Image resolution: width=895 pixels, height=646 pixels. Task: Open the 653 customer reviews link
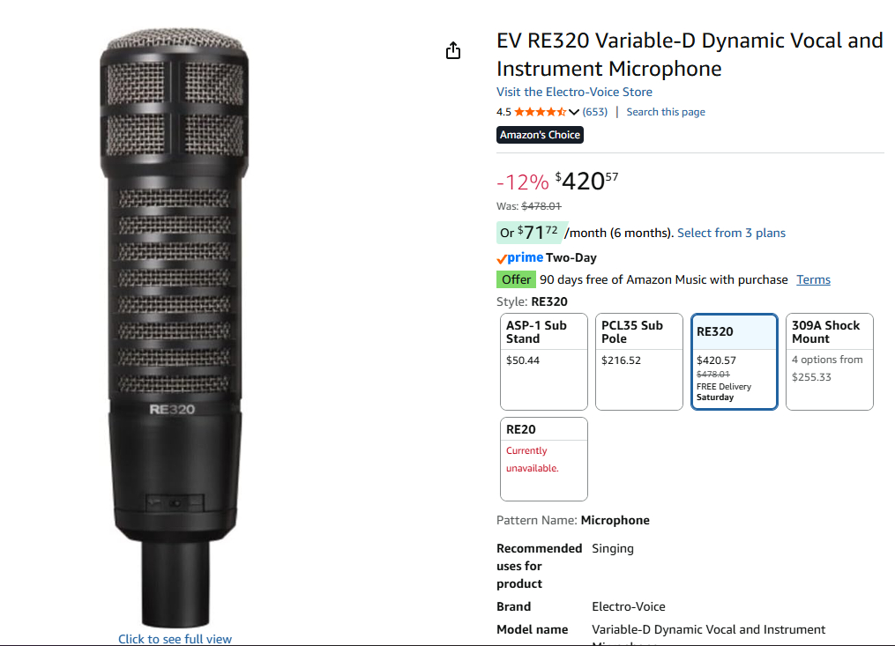coord(595,112)
